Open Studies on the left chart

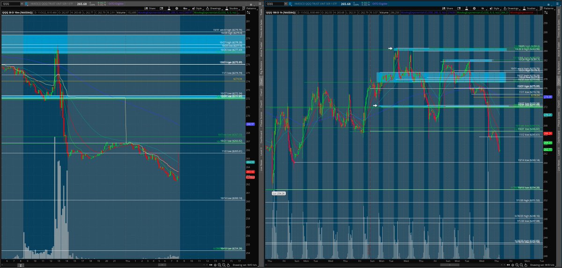(x=232, y=8)
